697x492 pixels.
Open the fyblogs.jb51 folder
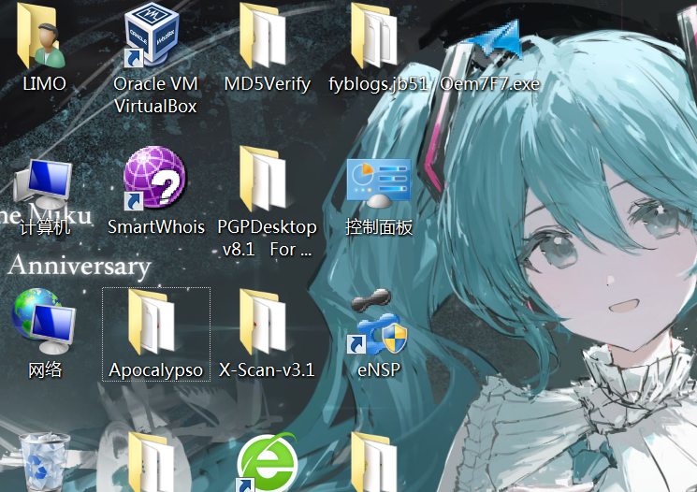(374, 35)
